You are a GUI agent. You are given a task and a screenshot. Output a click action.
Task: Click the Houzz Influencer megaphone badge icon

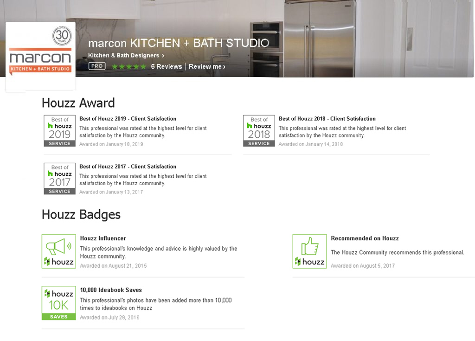pos(59,251)
